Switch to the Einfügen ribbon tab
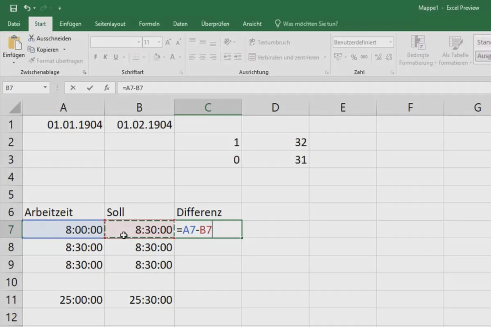Screen dimensions: 491x327 (x=70, y=24)
